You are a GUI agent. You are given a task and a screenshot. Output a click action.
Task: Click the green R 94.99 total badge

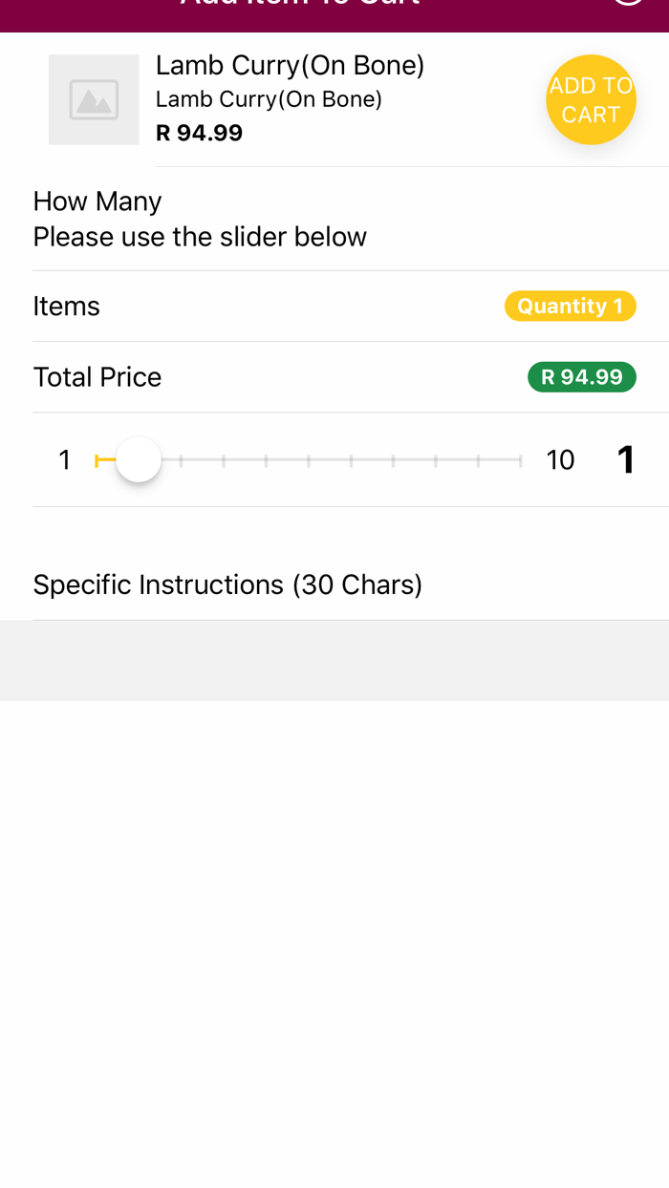(x=581, y=377)
